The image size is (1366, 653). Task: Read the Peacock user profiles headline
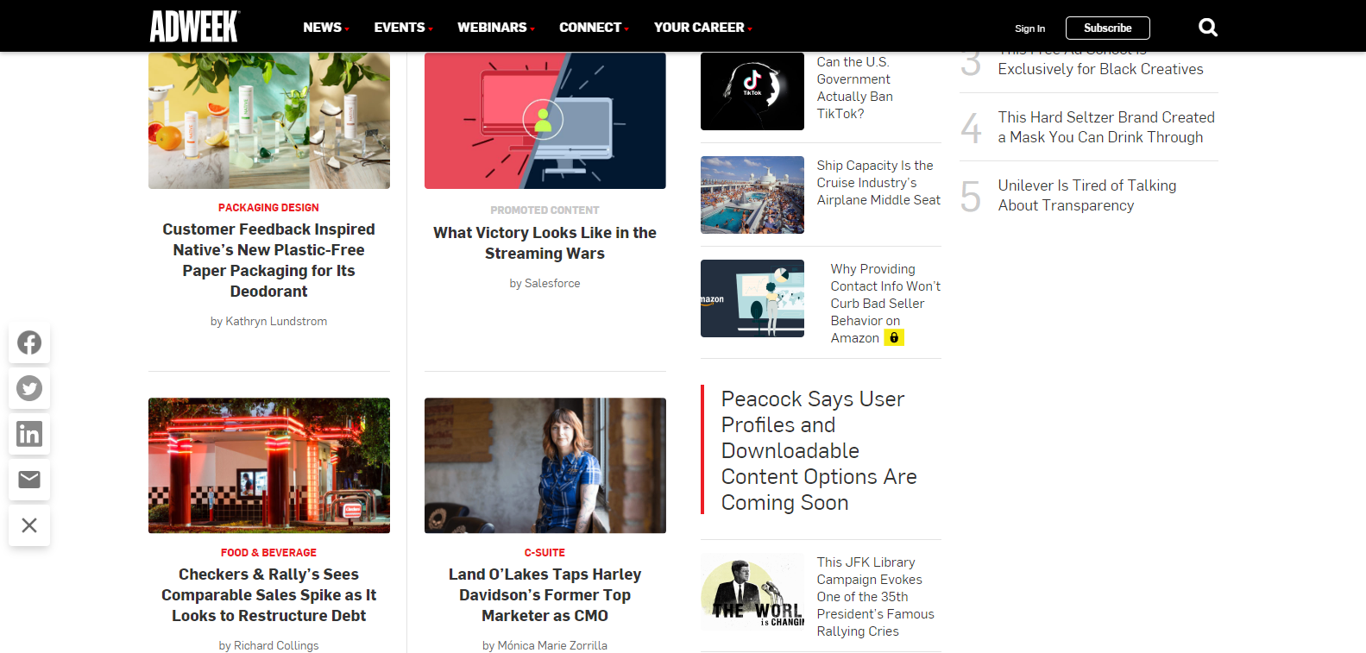click(818, 450)
